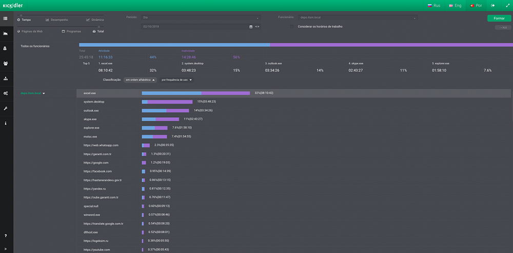Open the Período dropdown showing Dia
The width and height of the screenshot is (513, 253).
point(201,17)
